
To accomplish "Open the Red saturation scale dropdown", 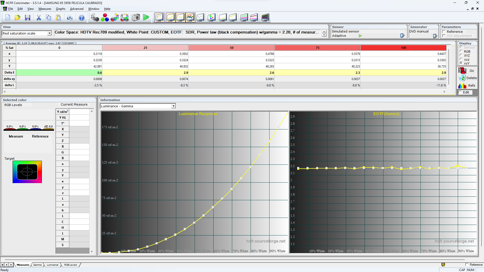I will (x=49, y=33).
